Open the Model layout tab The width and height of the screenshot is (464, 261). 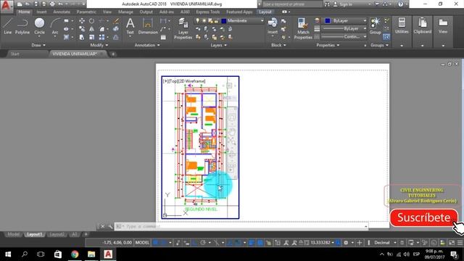[x=13, y=234]
